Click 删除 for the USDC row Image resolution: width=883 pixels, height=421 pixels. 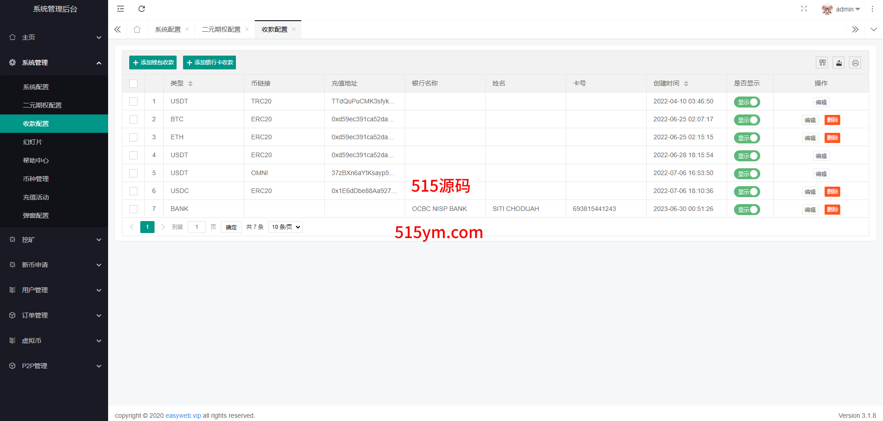coord(832,192)
